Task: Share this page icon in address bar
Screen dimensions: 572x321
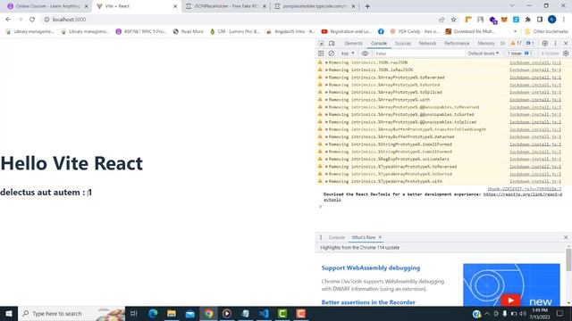Action: (442, 20)
